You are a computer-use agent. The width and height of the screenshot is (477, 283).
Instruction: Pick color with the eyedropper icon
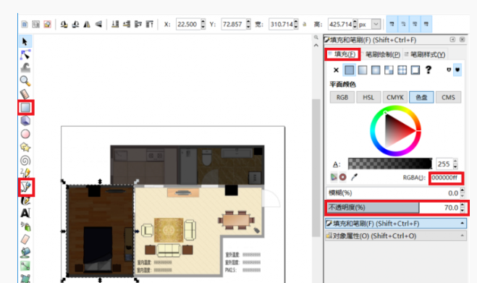point(354,177)
